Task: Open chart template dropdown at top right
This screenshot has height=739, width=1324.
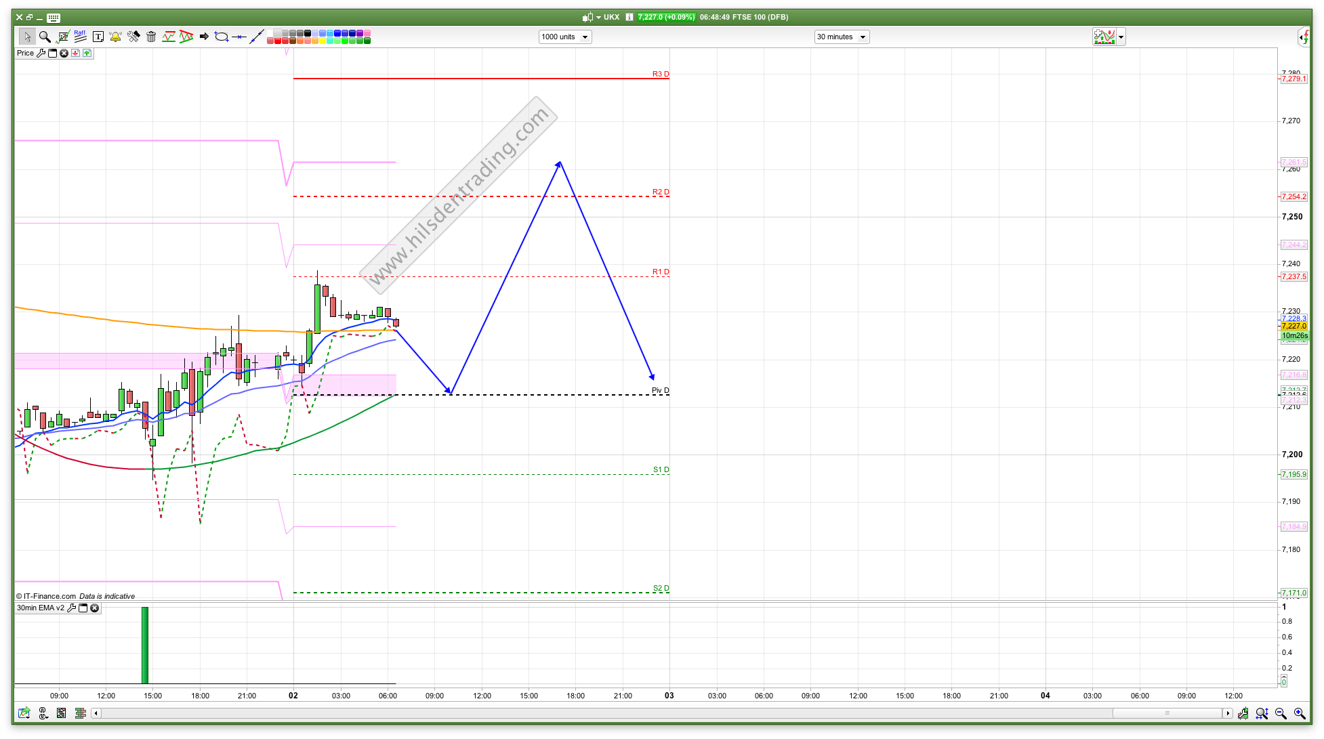Action: coord(1121,37)
